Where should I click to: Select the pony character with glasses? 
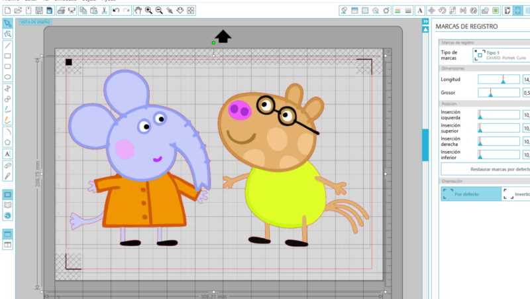click(293, 164)
